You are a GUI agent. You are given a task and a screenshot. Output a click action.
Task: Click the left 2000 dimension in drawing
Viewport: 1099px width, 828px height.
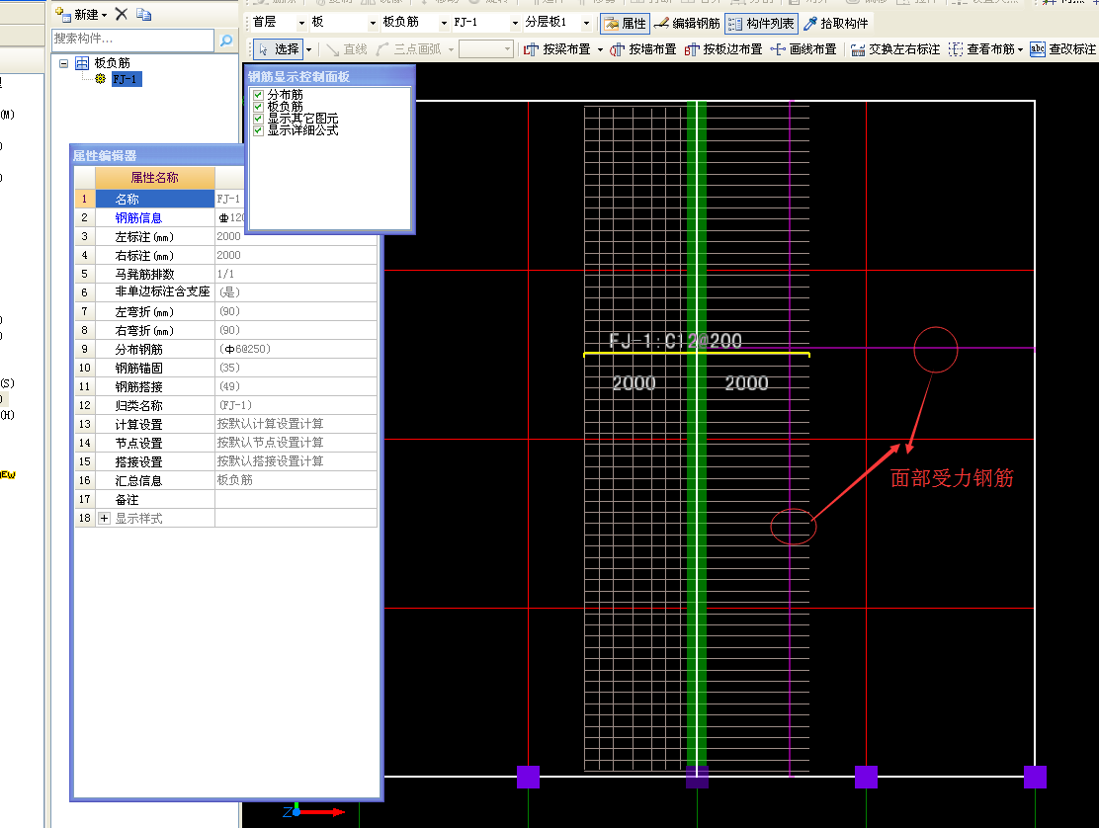coord(634,383)
